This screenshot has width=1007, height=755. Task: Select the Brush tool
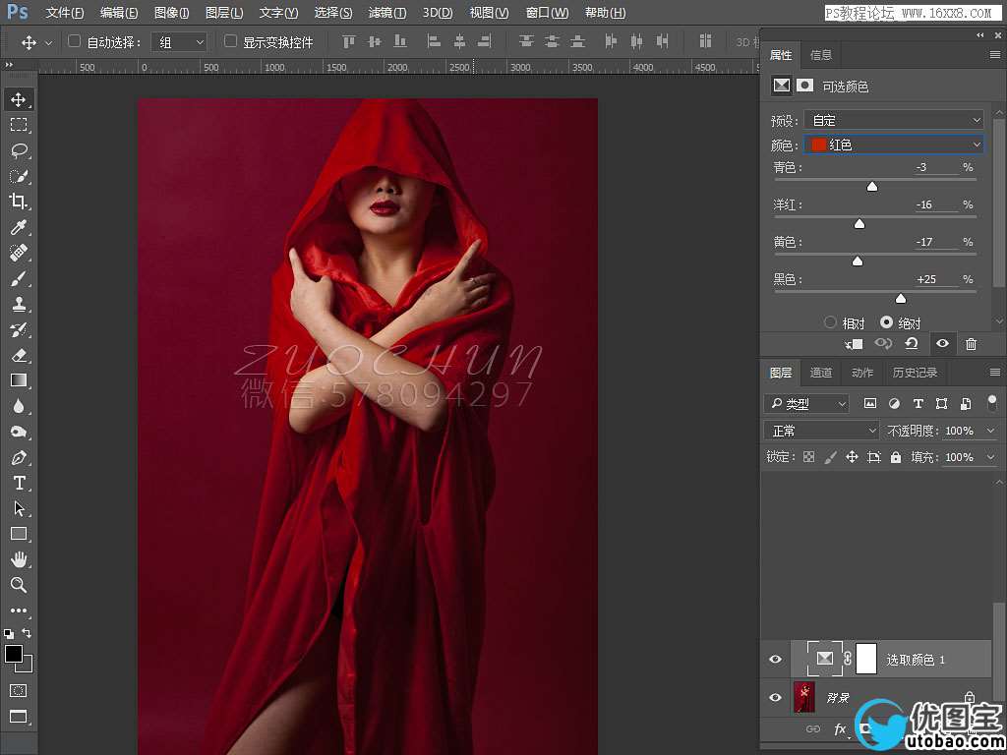click(18, 278)
